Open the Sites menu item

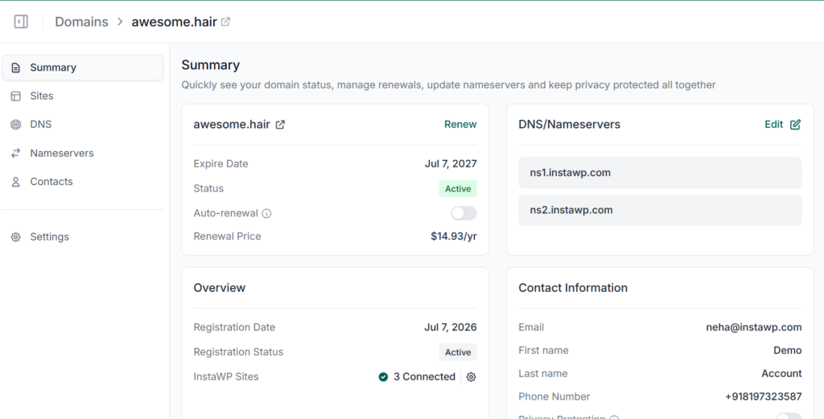click(83, 96)
